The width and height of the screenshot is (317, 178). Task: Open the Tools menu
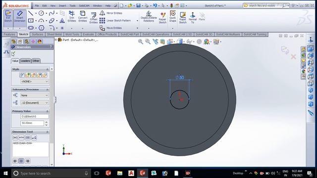[x=72, y=5]
